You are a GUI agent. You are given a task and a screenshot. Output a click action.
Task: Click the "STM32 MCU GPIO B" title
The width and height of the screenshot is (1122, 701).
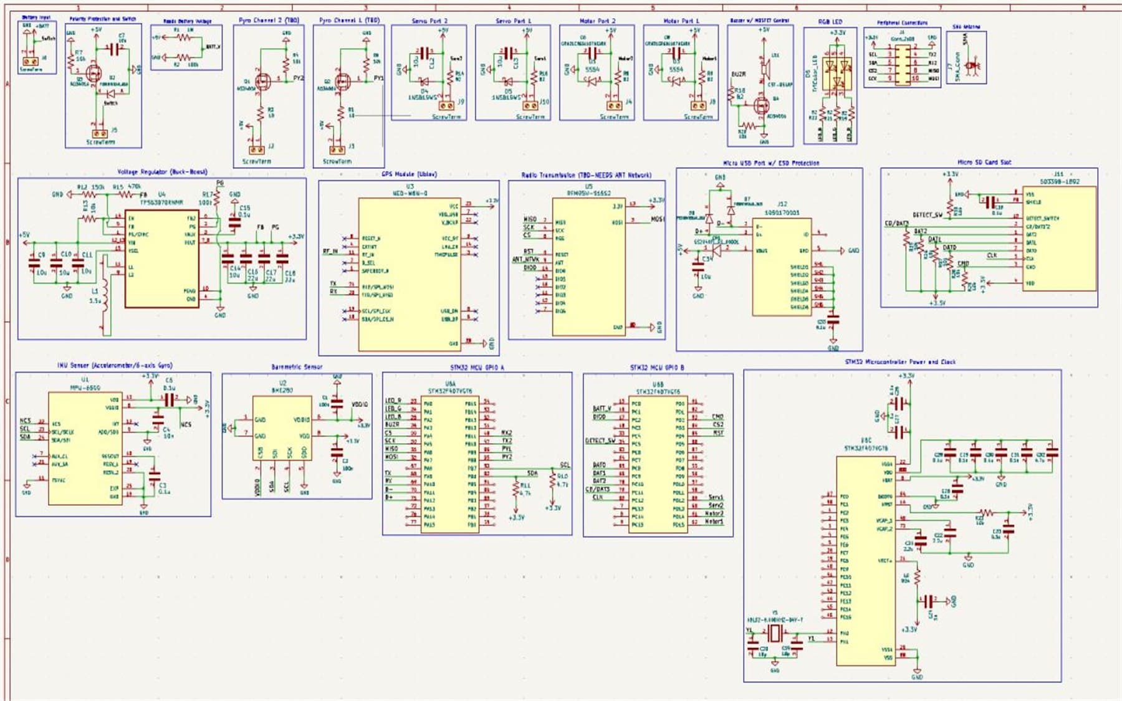[x=656, y=368]
